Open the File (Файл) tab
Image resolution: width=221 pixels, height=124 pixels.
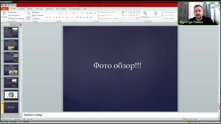pos(4,9)
